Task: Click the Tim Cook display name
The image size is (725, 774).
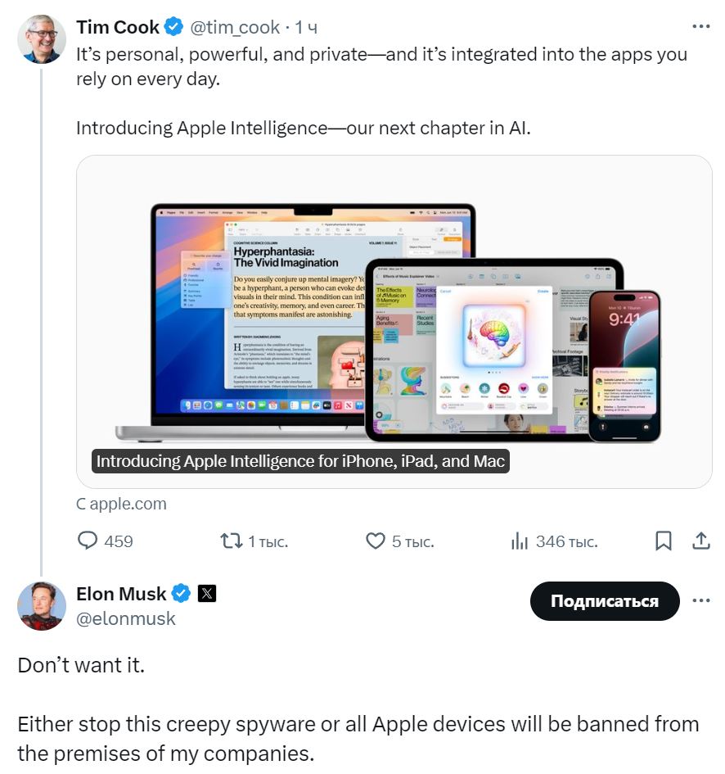Action: tap(118, 27)
